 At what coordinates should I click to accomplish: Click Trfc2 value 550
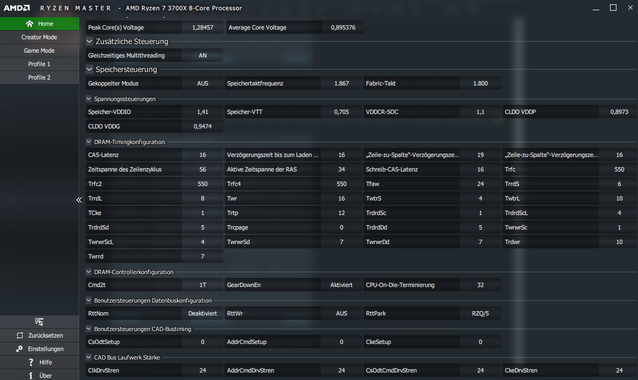(202, 184)
